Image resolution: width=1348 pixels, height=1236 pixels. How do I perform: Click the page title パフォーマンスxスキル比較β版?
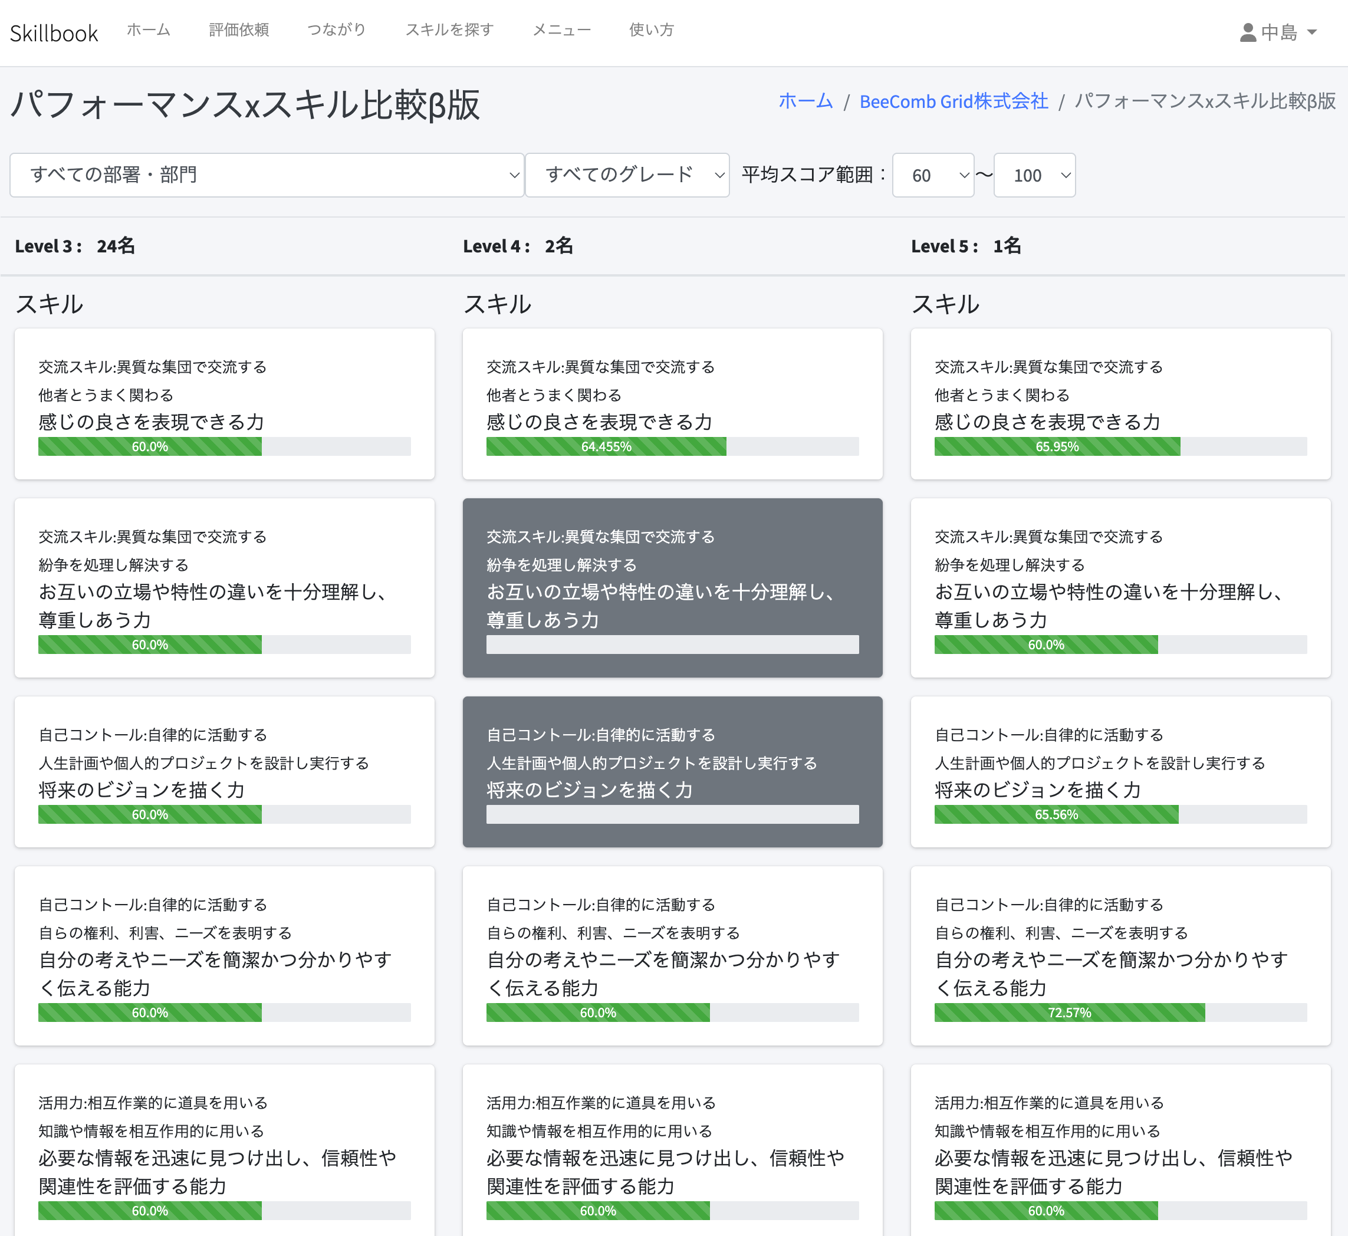pos(245,105)
